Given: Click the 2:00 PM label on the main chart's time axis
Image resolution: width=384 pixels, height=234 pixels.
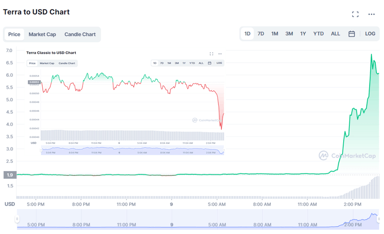Looking at the screenshot, I should tap(352, 204).
